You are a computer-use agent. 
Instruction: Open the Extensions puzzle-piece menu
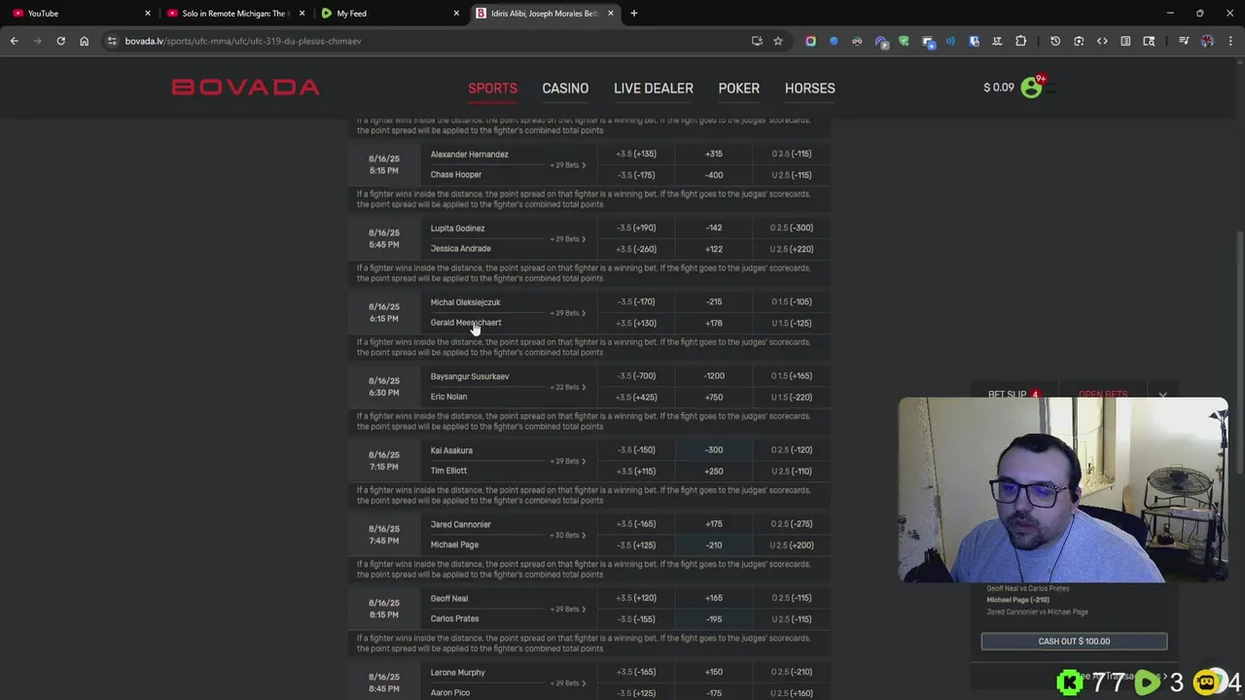tap(1020, 41)
